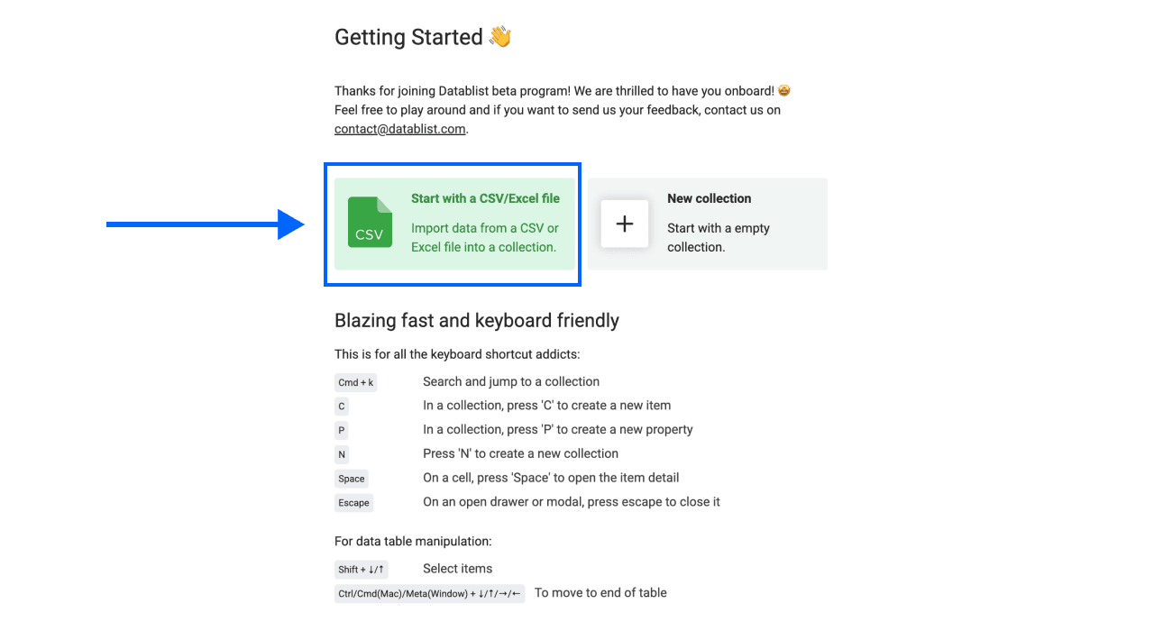Open the contact@datablist.com email link

(399, 129)
